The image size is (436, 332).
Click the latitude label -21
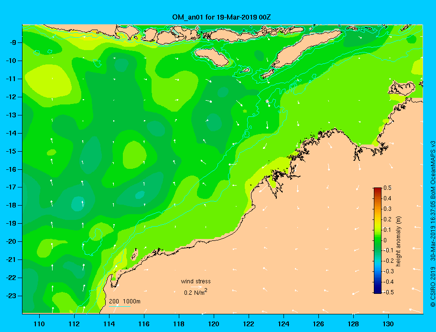click(x=11, y=259)
